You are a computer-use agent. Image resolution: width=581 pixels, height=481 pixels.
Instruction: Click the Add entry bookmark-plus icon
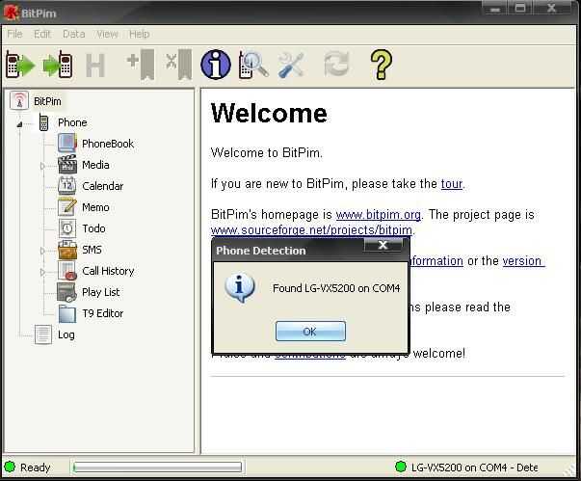pos(141,66)
